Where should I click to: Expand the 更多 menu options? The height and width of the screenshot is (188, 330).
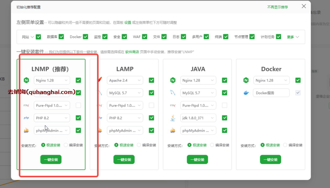click(293, 37)
